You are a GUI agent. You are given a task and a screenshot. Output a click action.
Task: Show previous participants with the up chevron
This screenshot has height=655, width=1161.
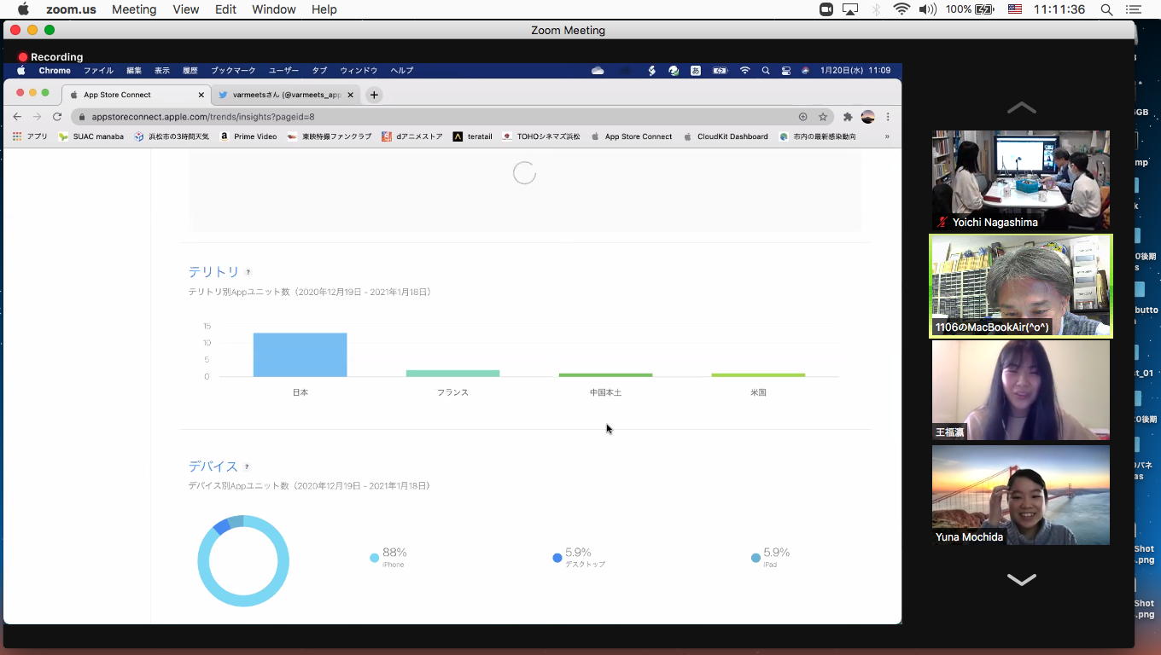[x=1021, y=107]
